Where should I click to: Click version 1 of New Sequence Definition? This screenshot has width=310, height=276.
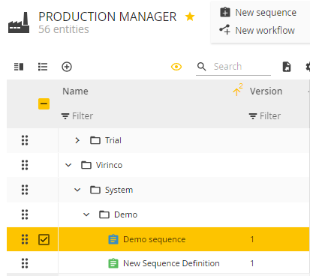[252, 263]
